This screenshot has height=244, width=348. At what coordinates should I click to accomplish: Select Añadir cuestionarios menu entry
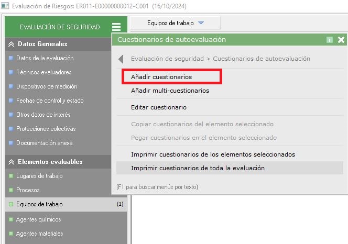(161, 77)
